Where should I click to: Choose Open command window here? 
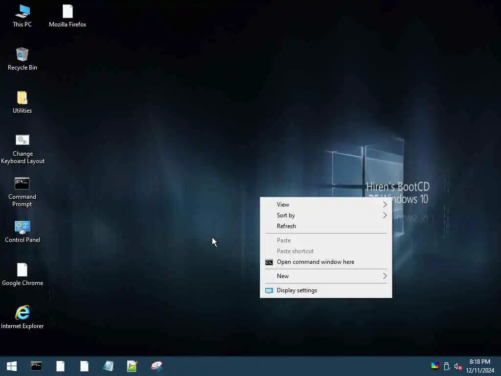[x=326, y=262]
